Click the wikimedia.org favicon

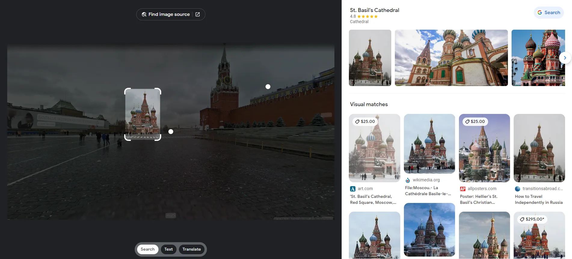pos(408,180)
